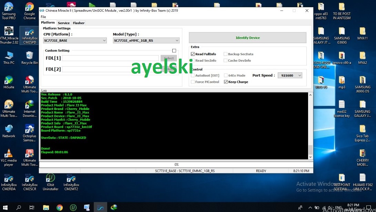This screenshot has width=376, height=212.
Task: Open SAMSUNG G360G folder
Action: 342,35
